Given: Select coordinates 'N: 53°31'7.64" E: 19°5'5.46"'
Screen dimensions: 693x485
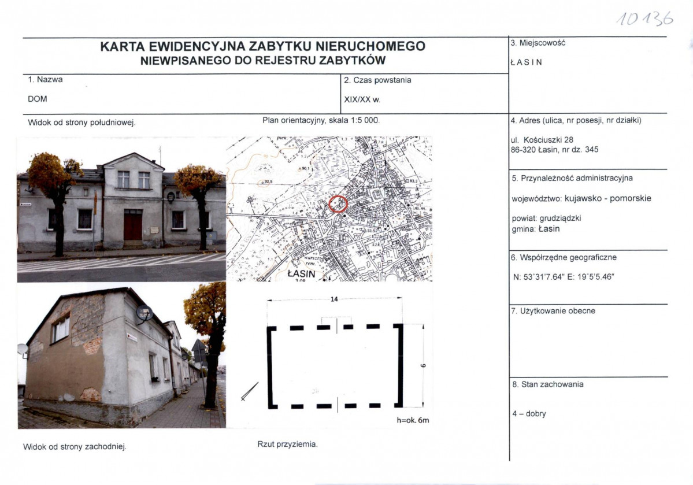Looking at the screenshot, I should [564, 277].
